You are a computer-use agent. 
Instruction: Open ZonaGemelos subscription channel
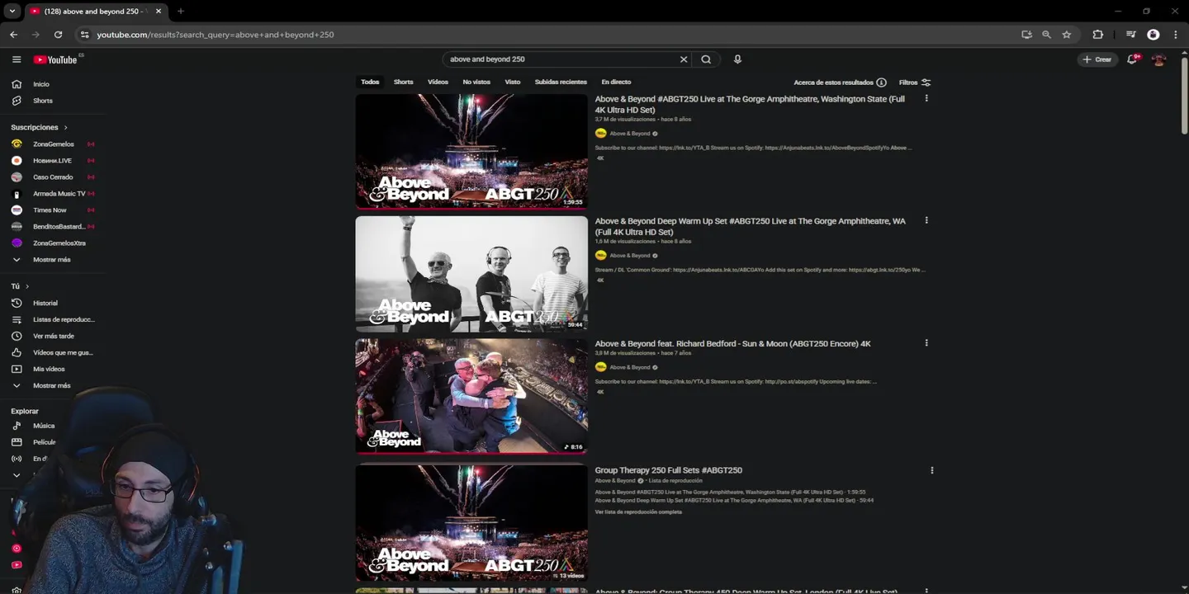pyautogui.click(x=53, y=144)
